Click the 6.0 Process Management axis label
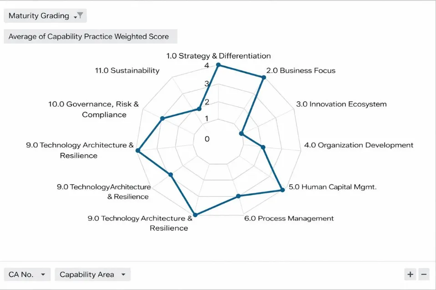The image size is (436, 290). coord(289,218)
